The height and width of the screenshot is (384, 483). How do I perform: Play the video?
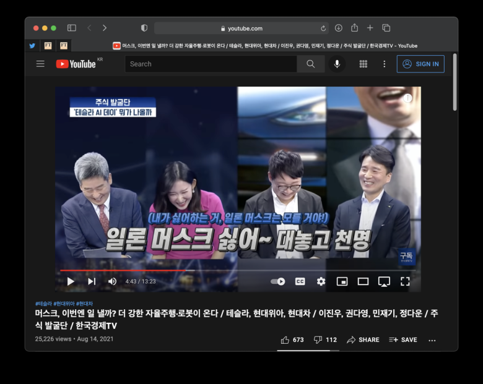[71, 281]
